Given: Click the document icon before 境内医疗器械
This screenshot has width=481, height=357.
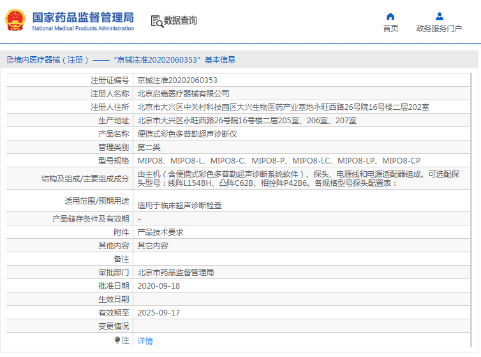Looking at the screenshot, I should [x=10, y=60].
